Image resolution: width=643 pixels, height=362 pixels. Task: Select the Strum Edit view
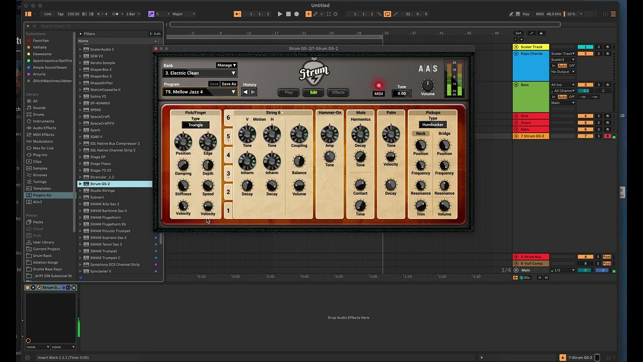(x=313, y=93)
